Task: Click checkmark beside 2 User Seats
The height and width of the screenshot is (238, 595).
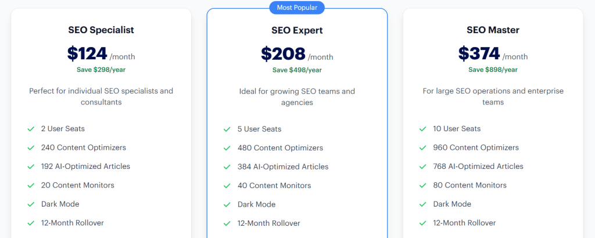Action: click(31, 129)
